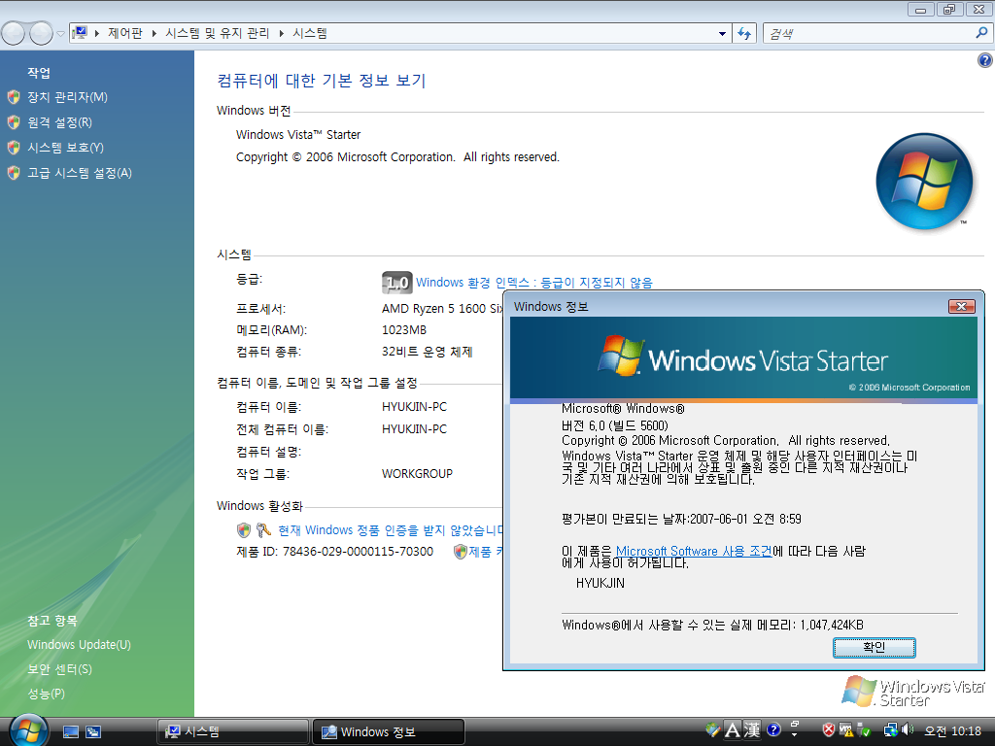Click the 1.0 rating badge icon
This screenshot has height=746, width=995.
click(x=397, y=283)
